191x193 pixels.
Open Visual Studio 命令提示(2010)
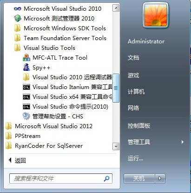70,107
